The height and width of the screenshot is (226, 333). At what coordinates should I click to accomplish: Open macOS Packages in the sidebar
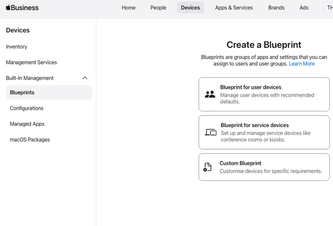[x=30, y=139]
